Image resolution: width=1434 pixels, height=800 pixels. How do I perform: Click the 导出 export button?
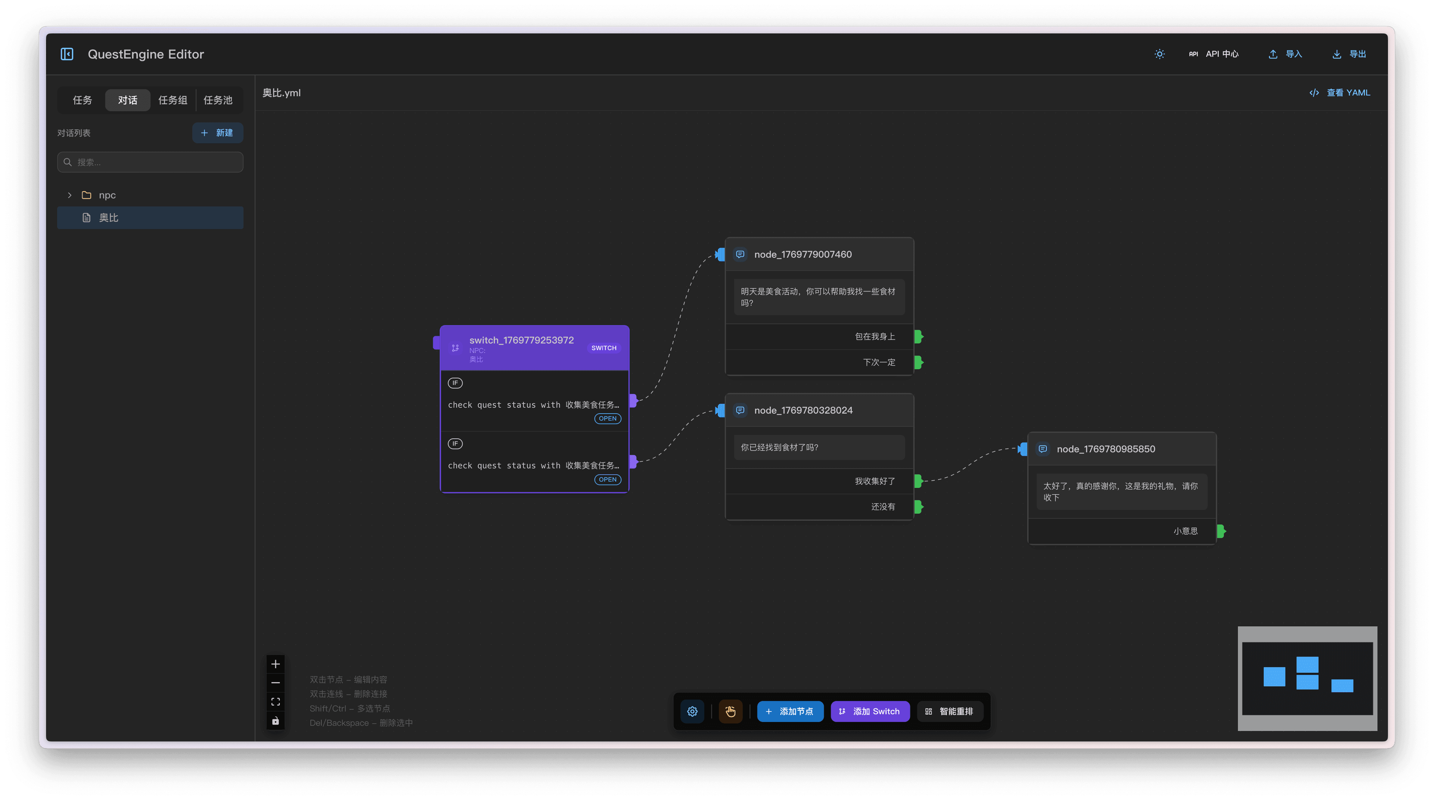[x=1349, y=54]
